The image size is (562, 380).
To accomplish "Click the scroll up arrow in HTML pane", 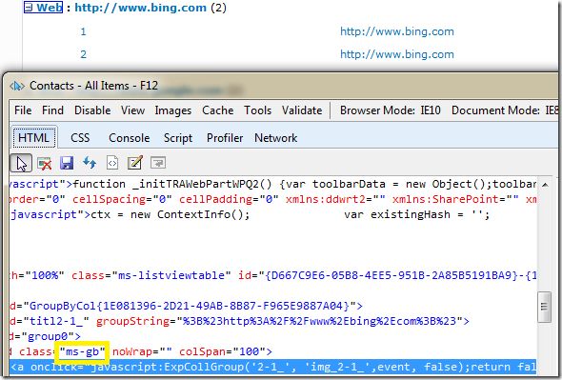I will click(545, 185).
